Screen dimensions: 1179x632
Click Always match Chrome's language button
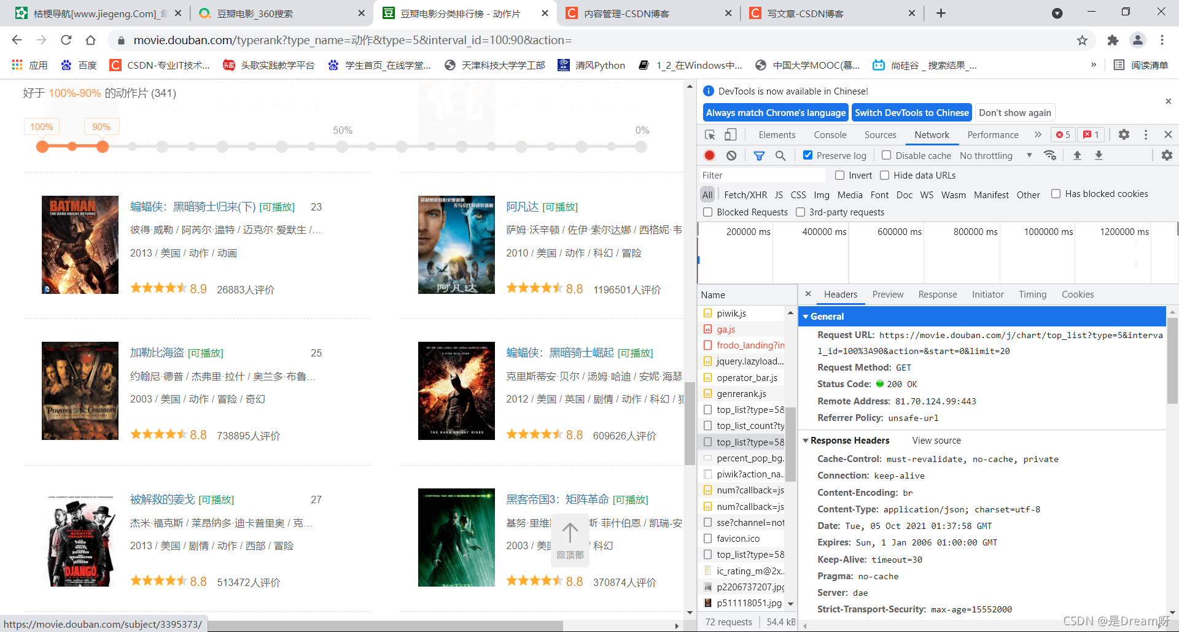click(776, 112)
